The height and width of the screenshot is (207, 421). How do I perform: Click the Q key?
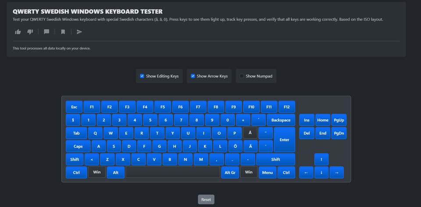[95, 133]
